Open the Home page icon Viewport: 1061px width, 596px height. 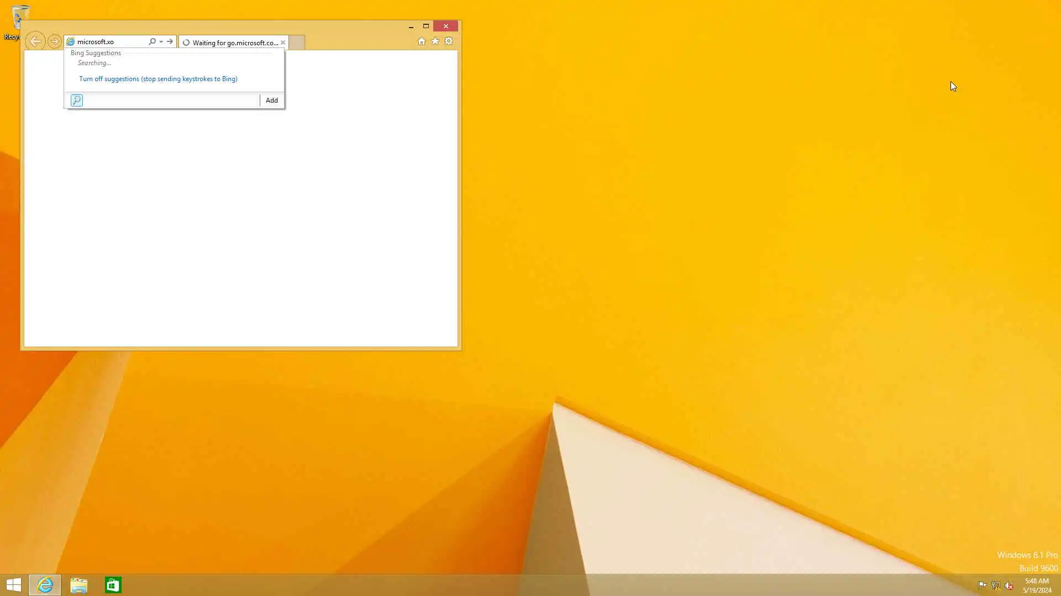(x=422, y=41)
